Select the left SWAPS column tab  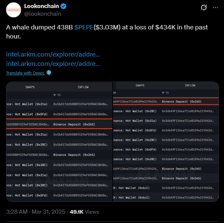coord(30,87)
